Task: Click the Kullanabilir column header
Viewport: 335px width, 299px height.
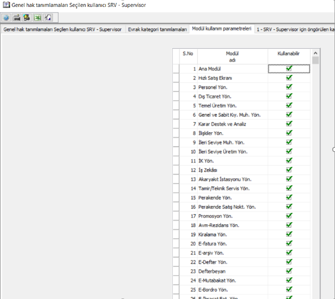Action: click(289, 54)
